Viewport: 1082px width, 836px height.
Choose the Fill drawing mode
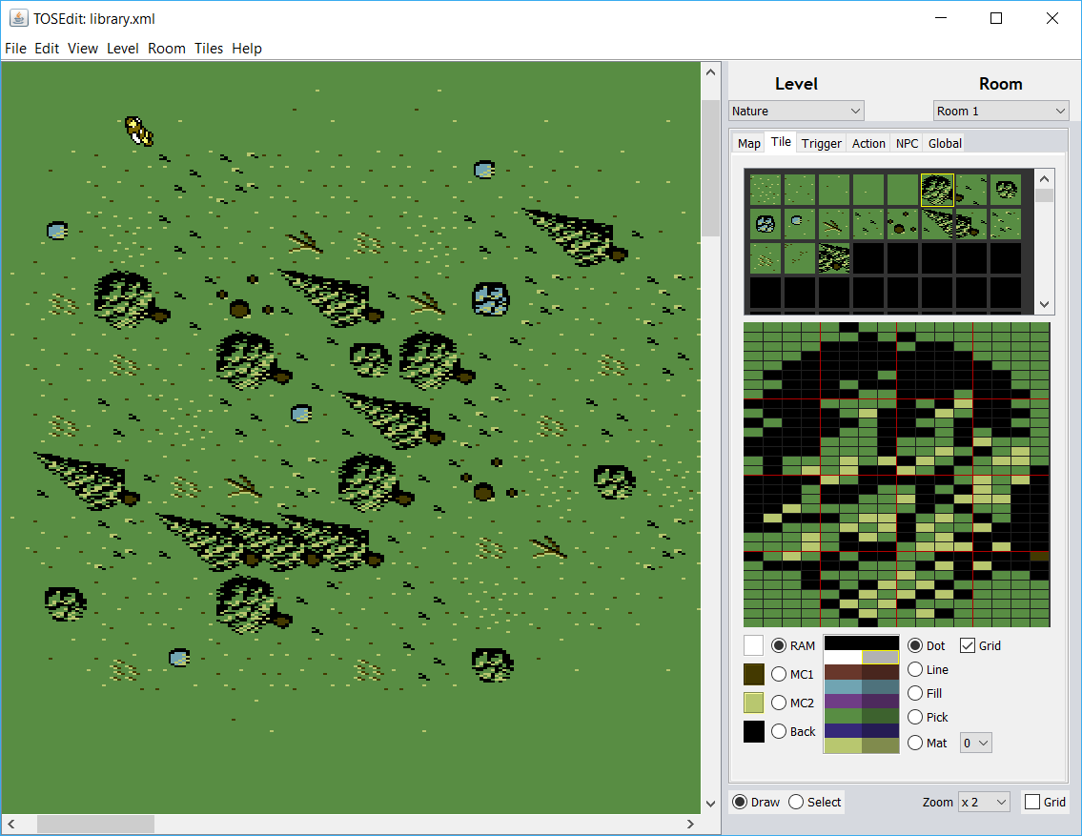pyautogui.click(x=915, y=693)
